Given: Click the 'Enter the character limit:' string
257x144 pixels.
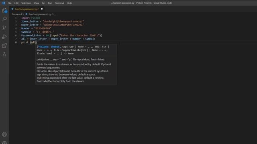Looking at the screenshot, I should coord(80,35).
